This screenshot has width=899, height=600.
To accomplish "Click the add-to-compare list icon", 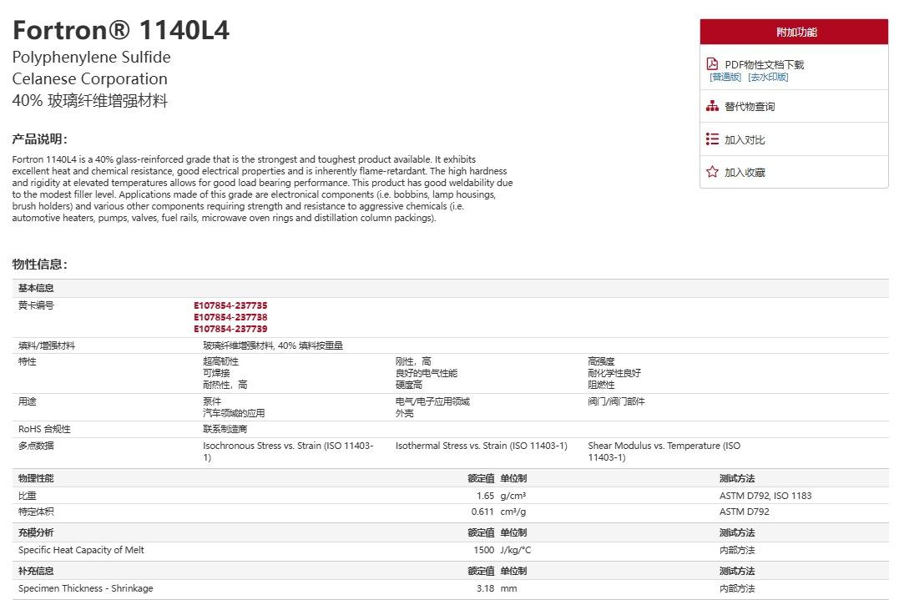I will click(712, 139).
